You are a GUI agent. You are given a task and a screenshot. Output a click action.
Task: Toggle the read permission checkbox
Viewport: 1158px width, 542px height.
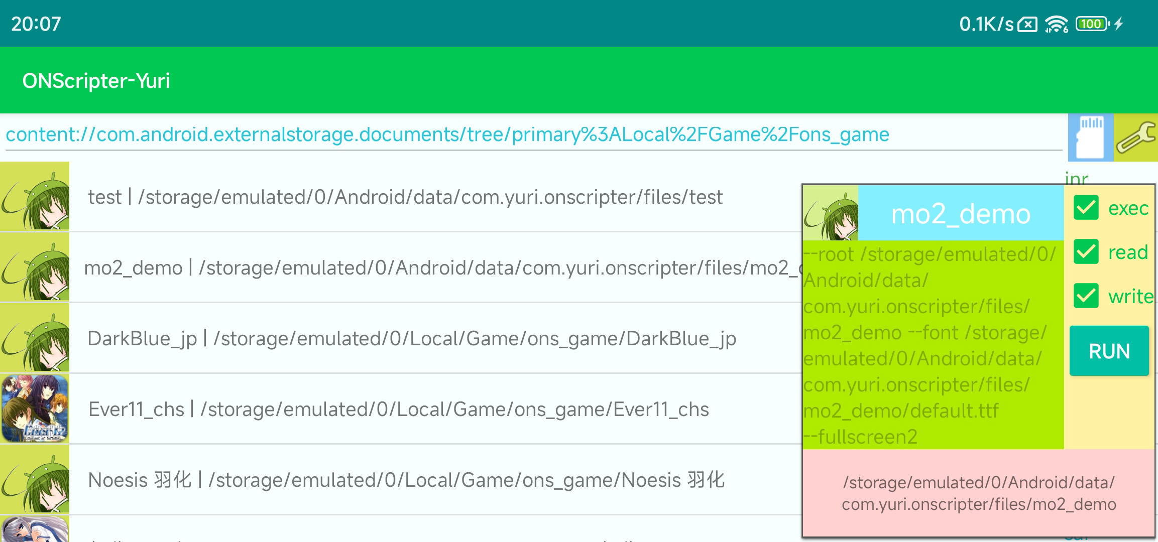(1086, 252)
